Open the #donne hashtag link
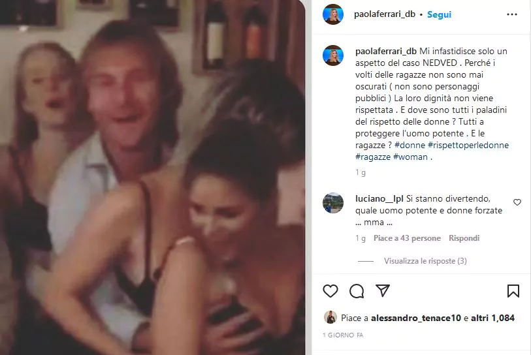Screen dimensions: 531x355 [x=410, y=145]
